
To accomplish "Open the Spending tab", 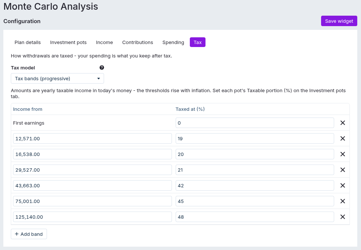I will click(173, 43).
